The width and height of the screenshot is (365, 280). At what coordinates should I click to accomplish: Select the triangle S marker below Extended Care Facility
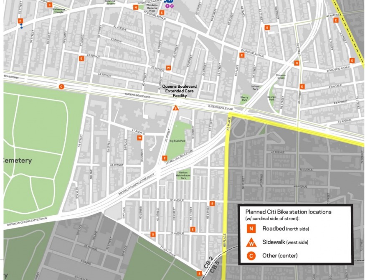(176, 108)
